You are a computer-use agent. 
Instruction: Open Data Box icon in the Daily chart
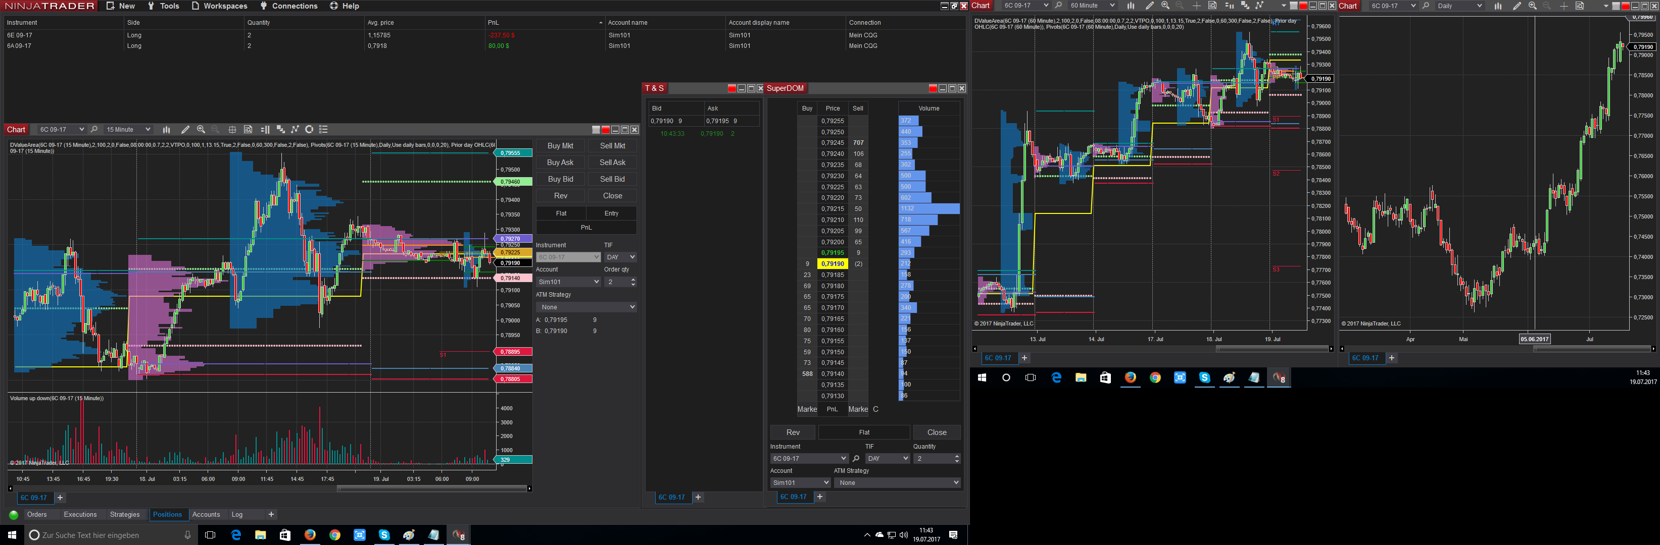coord(1580,6)
